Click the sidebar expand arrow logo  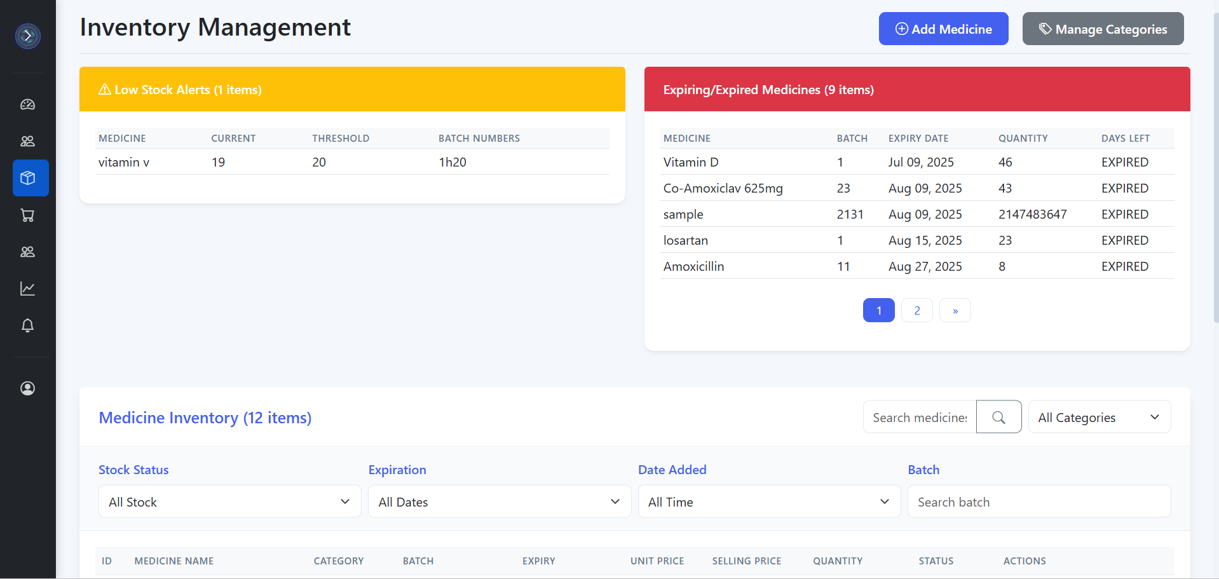click(x=28, y=36)
